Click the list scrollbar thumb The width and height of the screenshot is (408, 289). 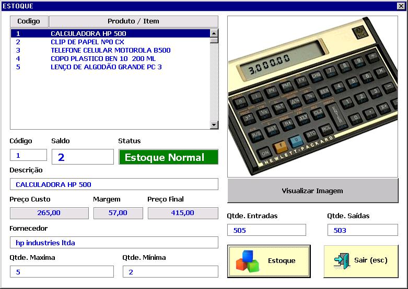(x=214, y=41)
